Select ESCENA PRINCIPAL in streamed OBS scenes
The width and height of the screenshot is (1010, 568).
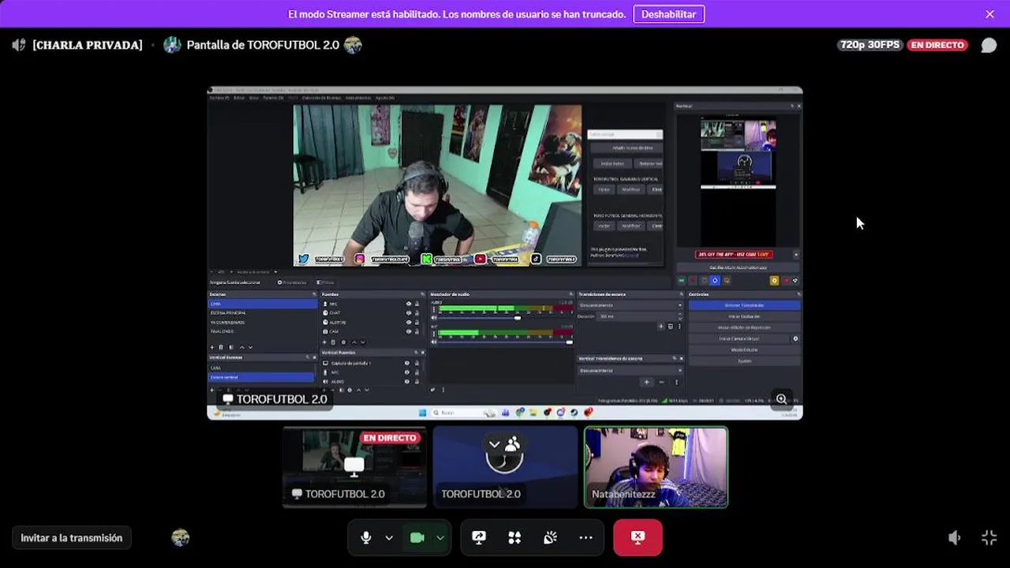[263, 313]
